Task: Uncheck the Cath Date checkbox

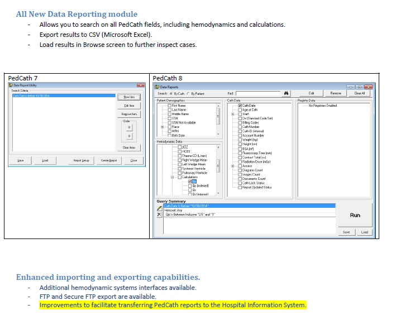Action: click(240, 106)
